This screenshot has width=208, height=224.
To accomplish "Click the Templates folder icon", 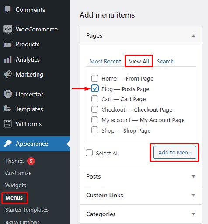I will tap(8, 108).
